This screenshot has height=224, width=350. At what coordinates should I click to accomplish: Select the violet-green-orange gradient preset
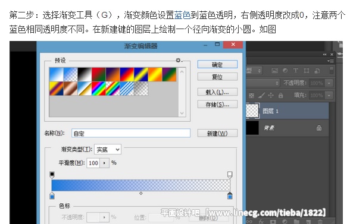tap(169, 74)
